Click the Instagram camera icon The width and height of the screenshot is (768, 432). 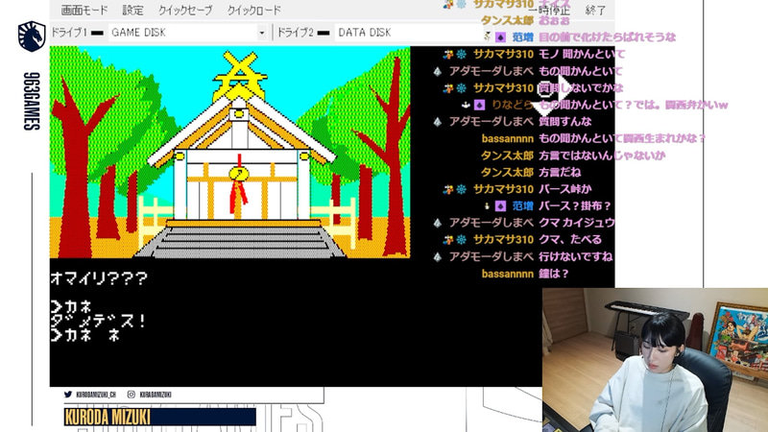132,395
